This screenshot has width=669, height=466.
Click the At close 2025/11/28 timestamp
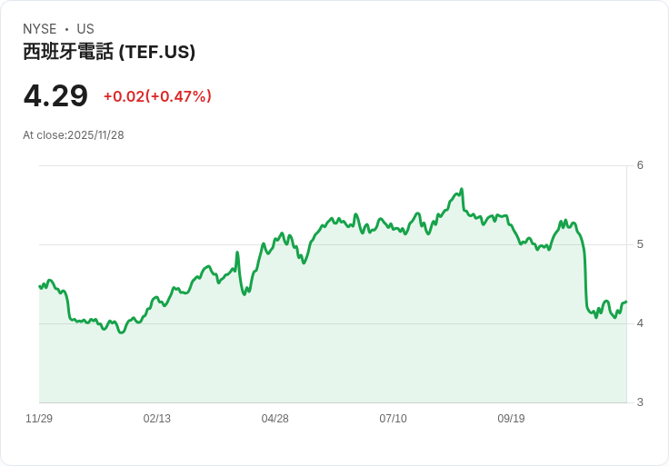click(x=74, y=135)
